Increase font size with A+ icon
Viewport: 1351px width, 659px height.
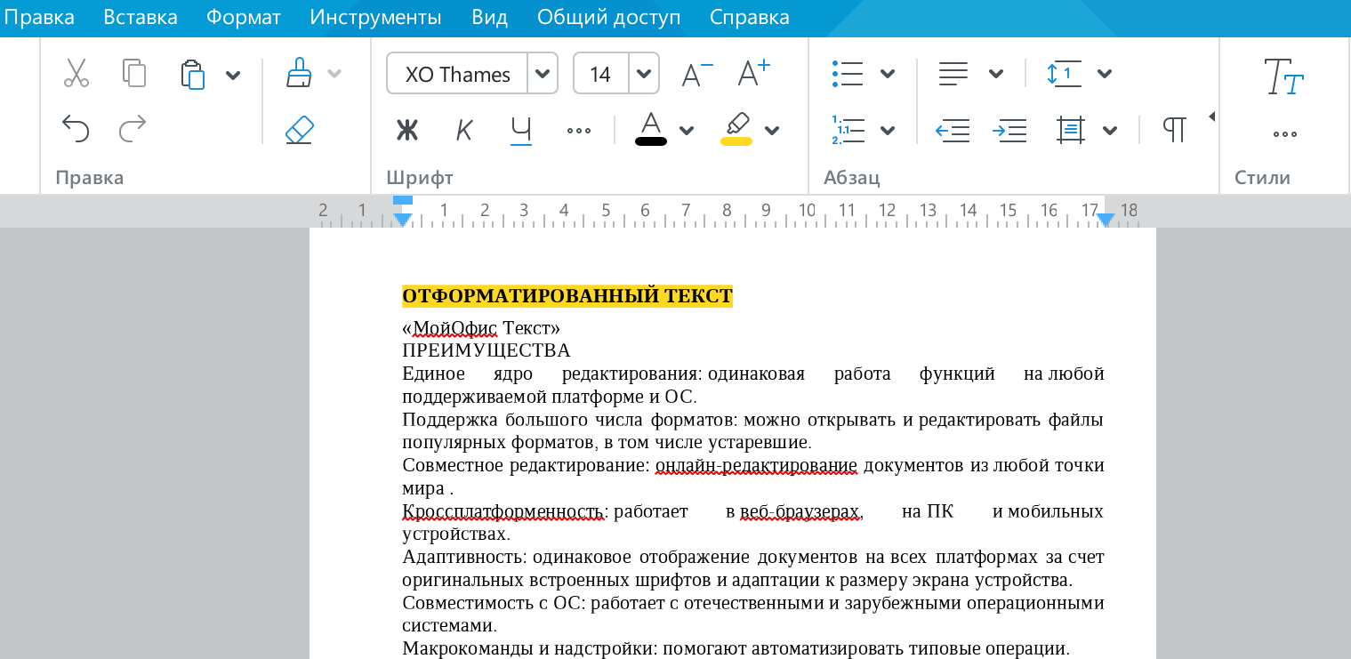pyautogui.click(x=754, y=74)
